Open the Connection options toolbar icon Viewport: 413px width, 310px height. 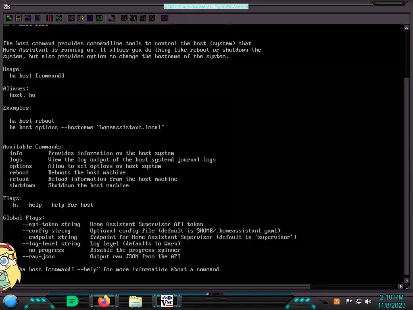28,18
